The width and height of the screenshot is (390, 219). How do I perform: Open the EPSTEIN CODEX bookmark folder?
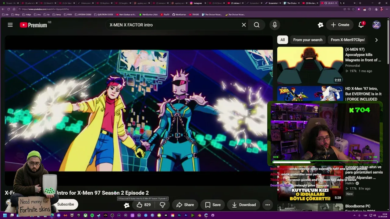[83, 15]
